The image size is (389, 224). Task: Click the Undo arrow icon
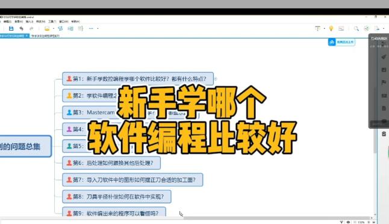click(21, 28)
